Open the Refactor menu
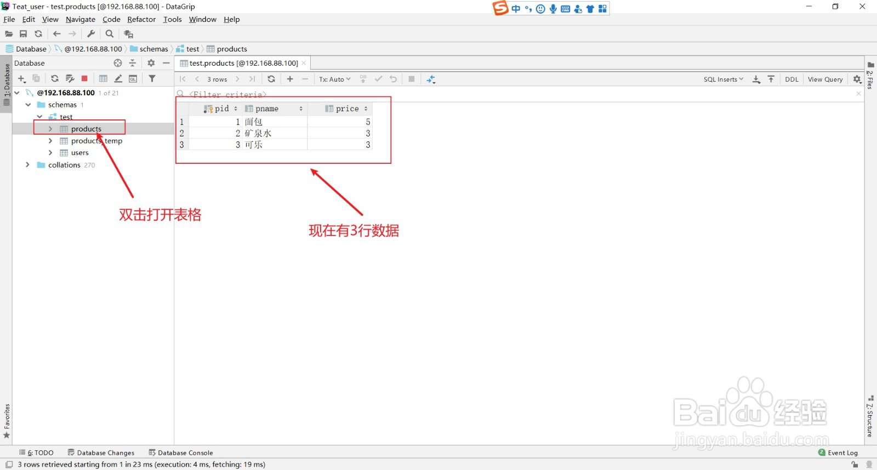The image size is (877, 470). click(141, 19)
